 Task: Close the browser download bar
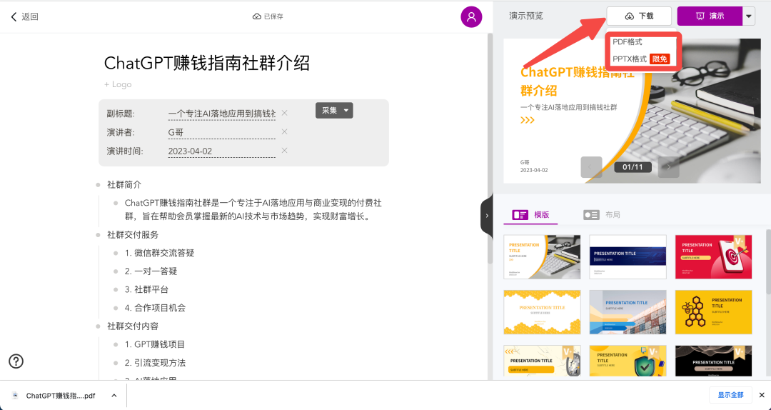click(x=762, y=395)
